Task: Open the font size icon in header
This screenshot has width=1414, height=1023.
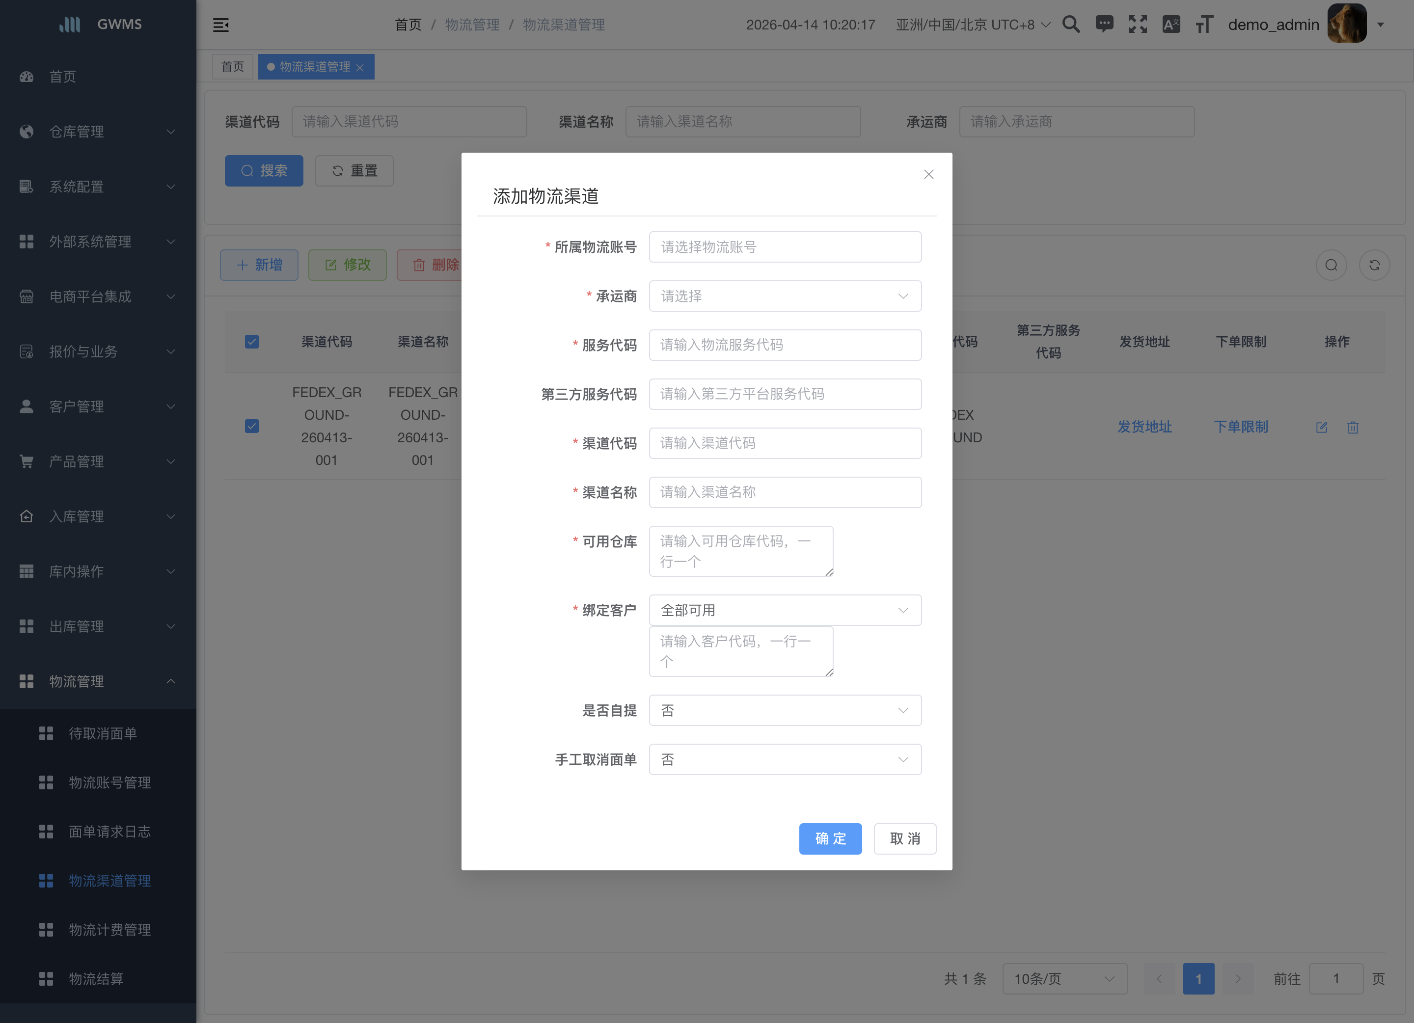Action: coord(1204,25)
